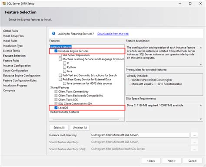Viewport: 206px width, 167px height.
Task: Maximize the SQL Server Setup window
Action: click(x=190, y=3)
